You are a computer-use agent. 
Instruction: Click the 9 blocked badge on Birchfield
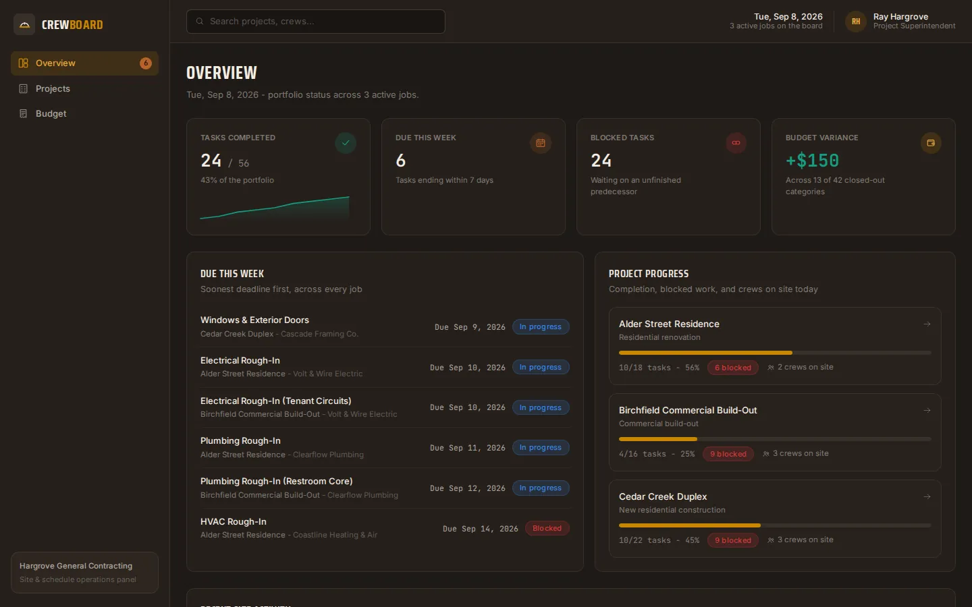(x=728, y=454)
